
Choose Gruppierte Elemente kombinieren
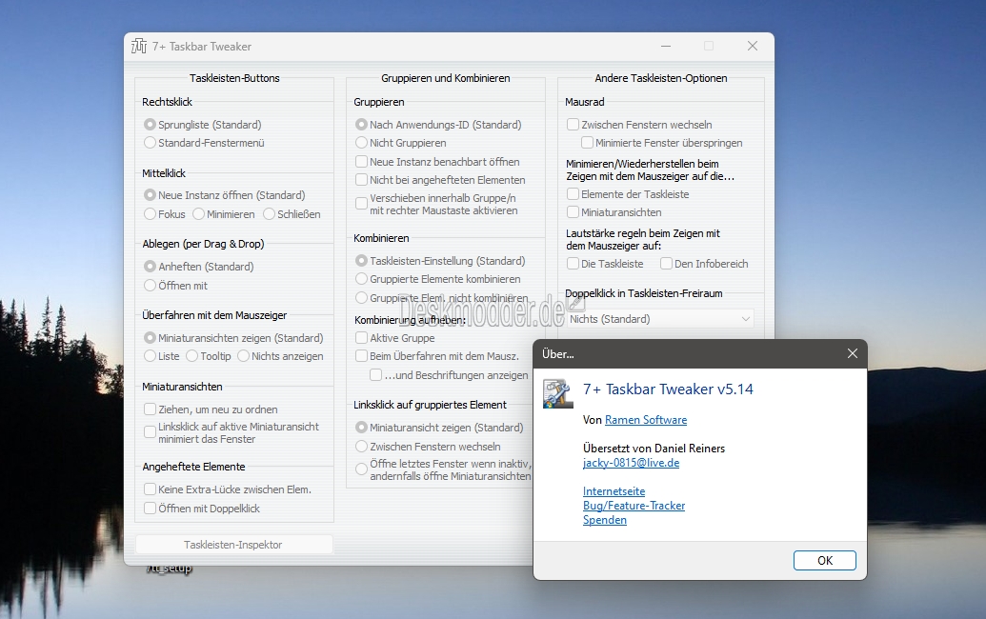(x=361, y=278)
